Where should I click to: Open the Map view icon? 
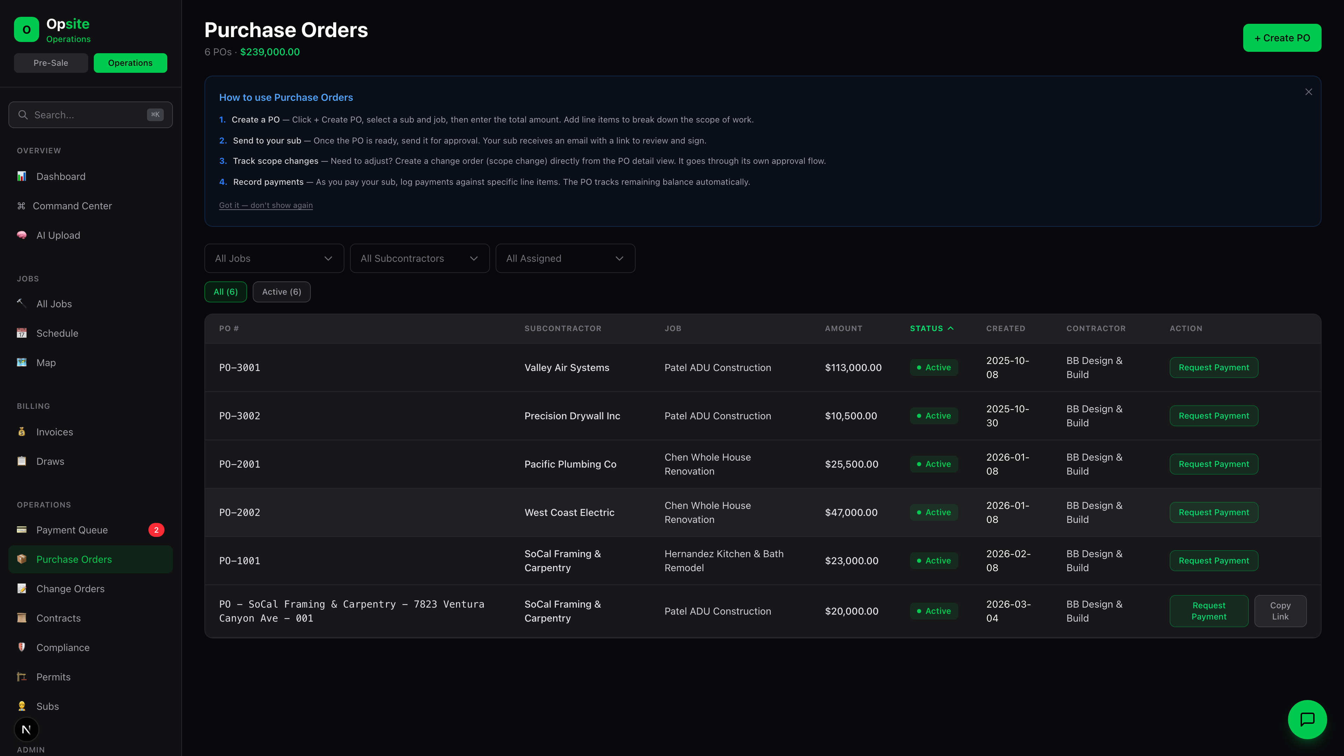tap(21, 362)
